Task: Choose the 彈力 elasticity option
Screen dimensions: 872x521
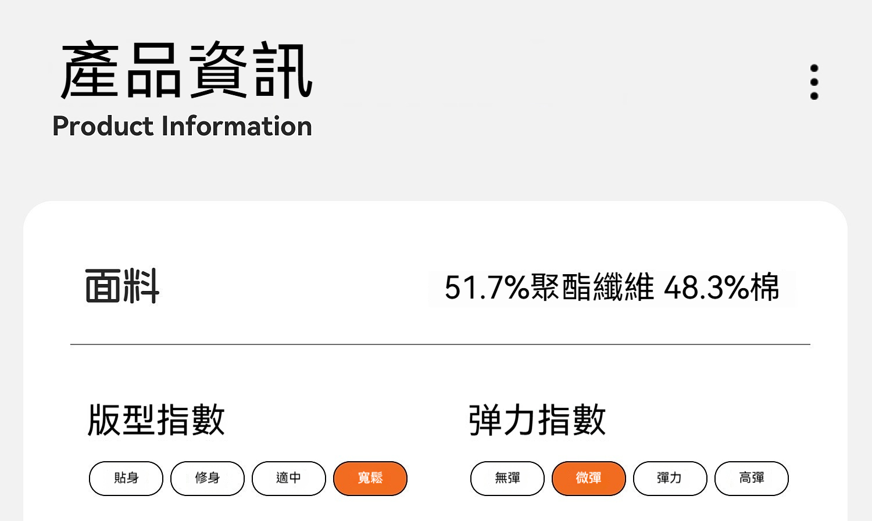Action: [670, 478]
